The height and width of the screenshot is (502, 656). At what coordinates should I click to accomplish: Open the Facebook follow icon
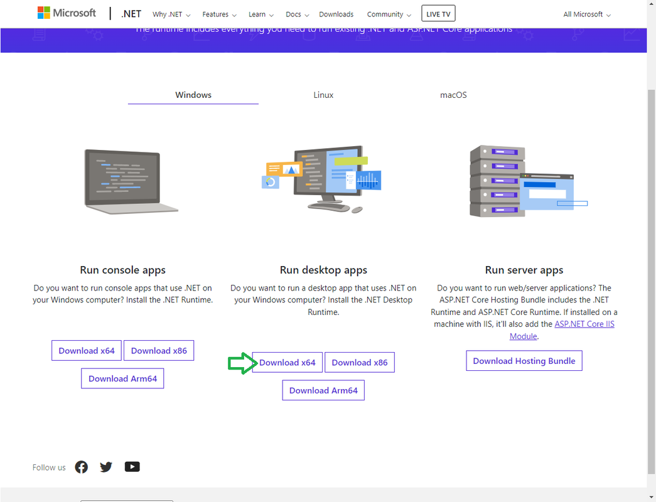[81, 467]
